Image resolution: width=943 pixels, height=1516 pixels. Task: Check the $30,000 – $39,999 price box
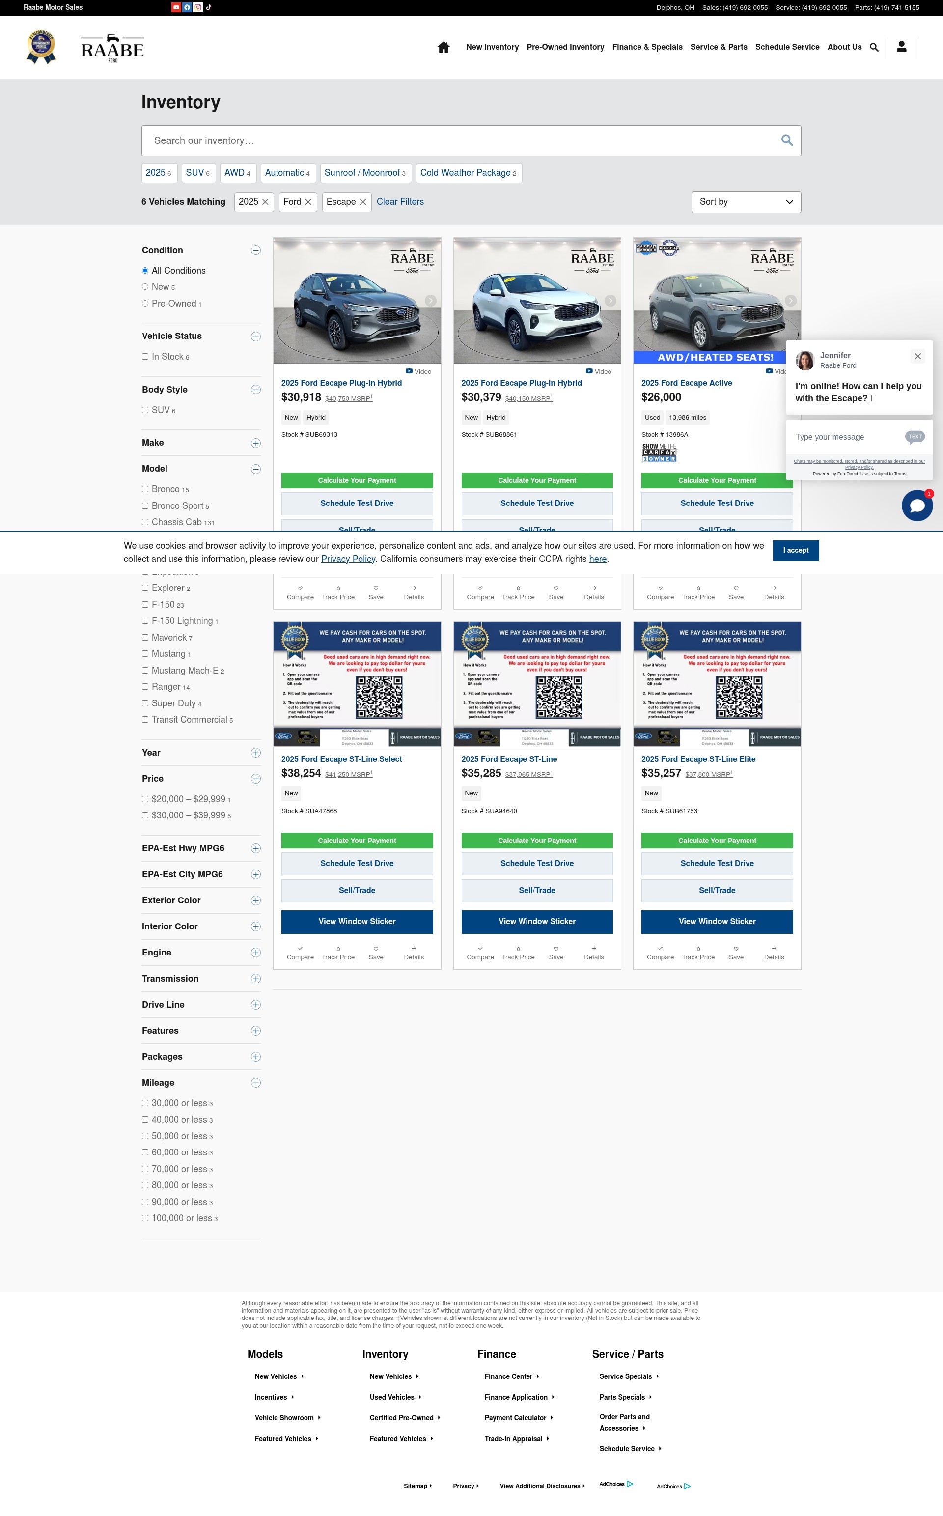pos(145,815)
